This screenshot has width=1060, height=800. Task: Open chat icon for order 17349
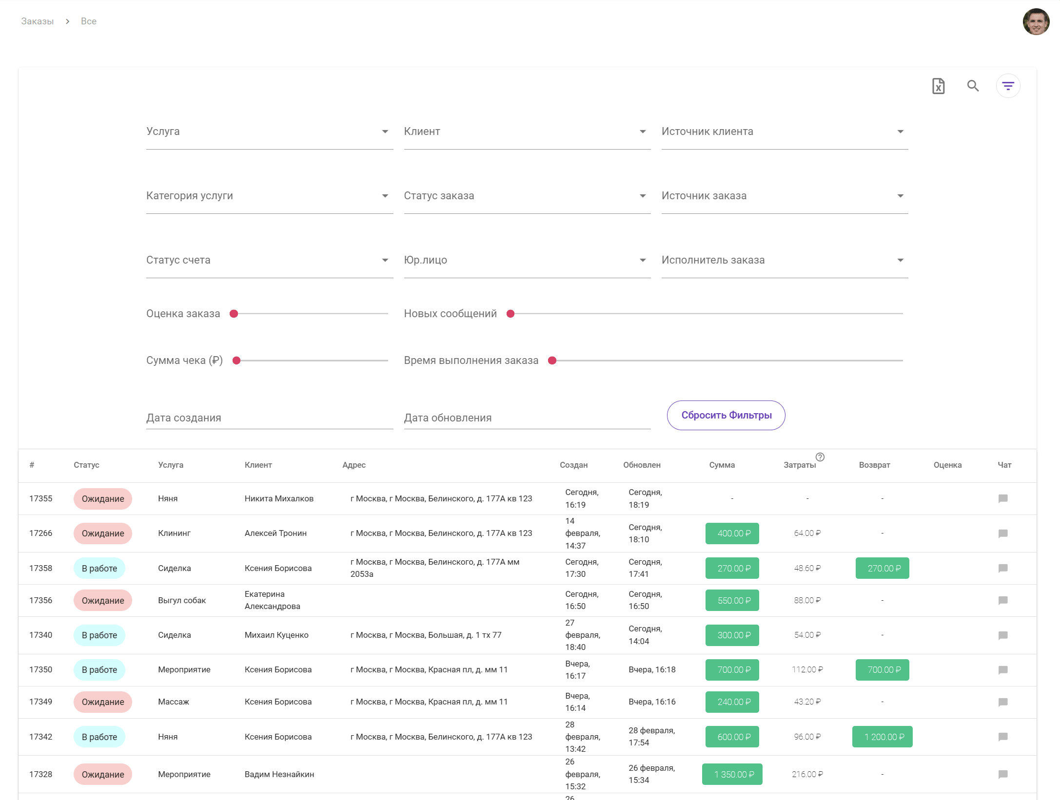pos(1003,702)
